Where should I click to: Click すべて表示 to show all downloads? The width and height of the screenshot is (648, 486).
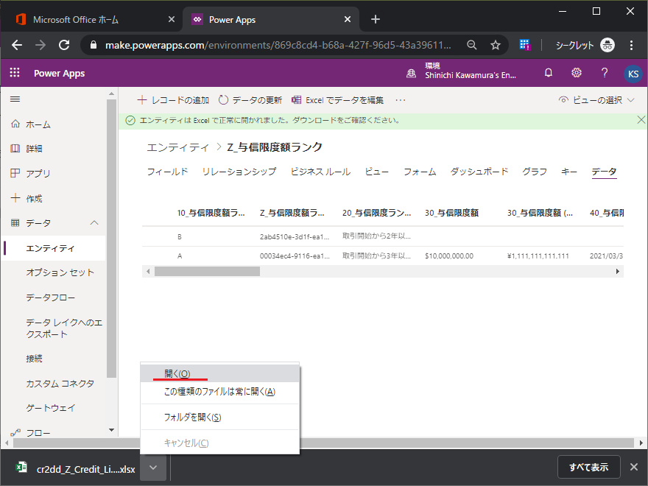588,467
